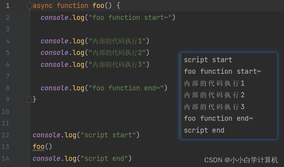The width and height of the screenshot is (284, 167).
Task: Click output line 'script end' in the panel
Action: point(204,130)
